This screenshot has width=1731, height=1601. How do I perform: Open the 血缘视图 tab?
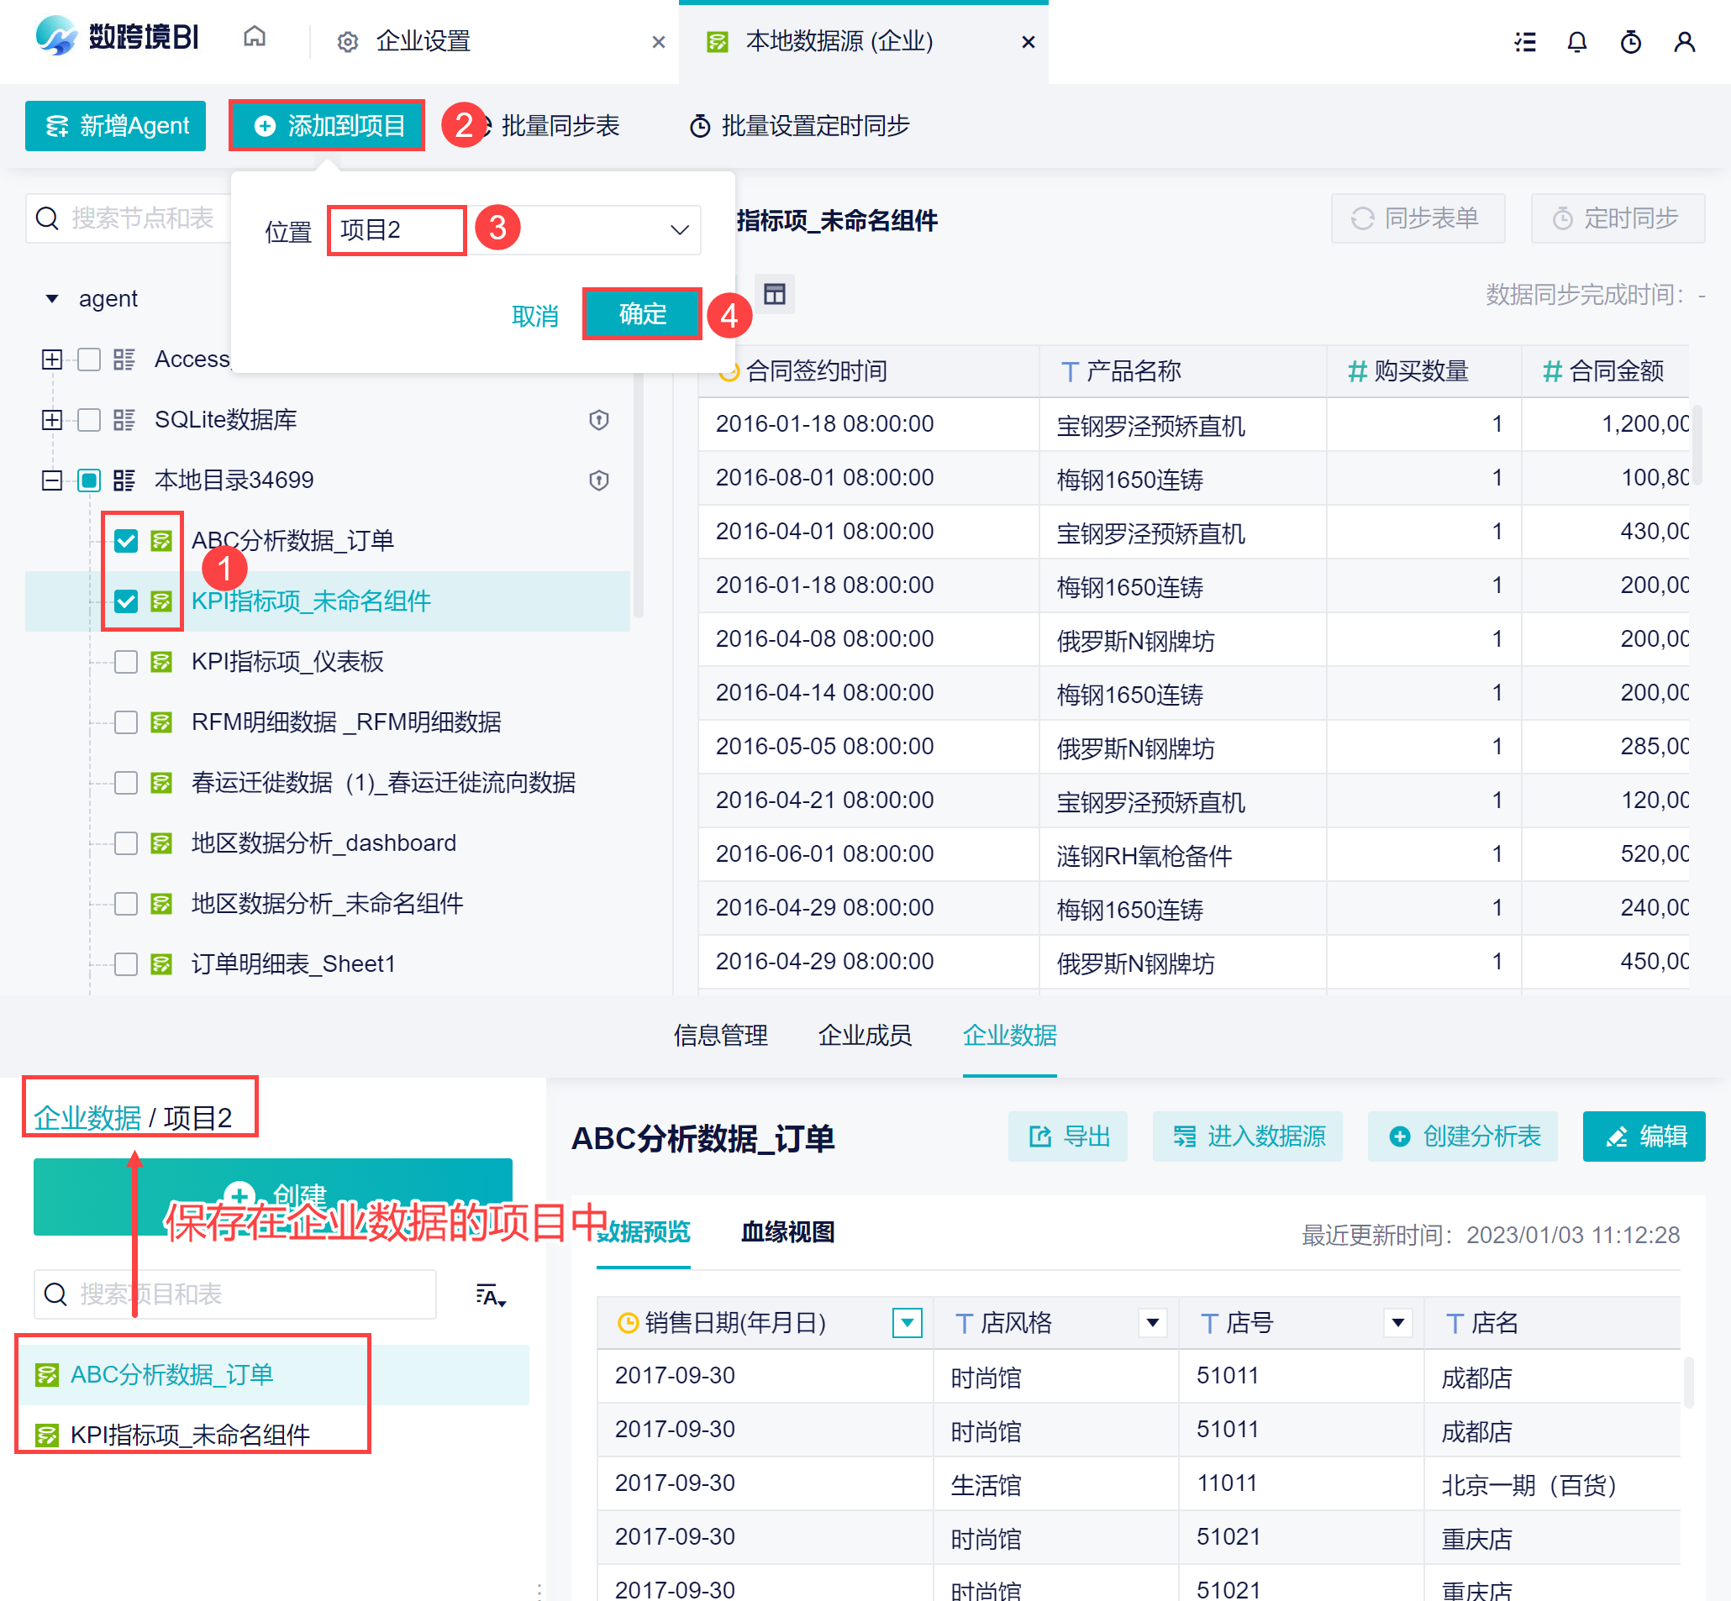[x=787, y=1232]
